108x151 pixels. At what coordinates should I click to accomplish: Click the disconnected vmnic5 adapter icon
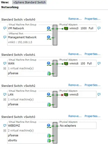tap(66, 95)
